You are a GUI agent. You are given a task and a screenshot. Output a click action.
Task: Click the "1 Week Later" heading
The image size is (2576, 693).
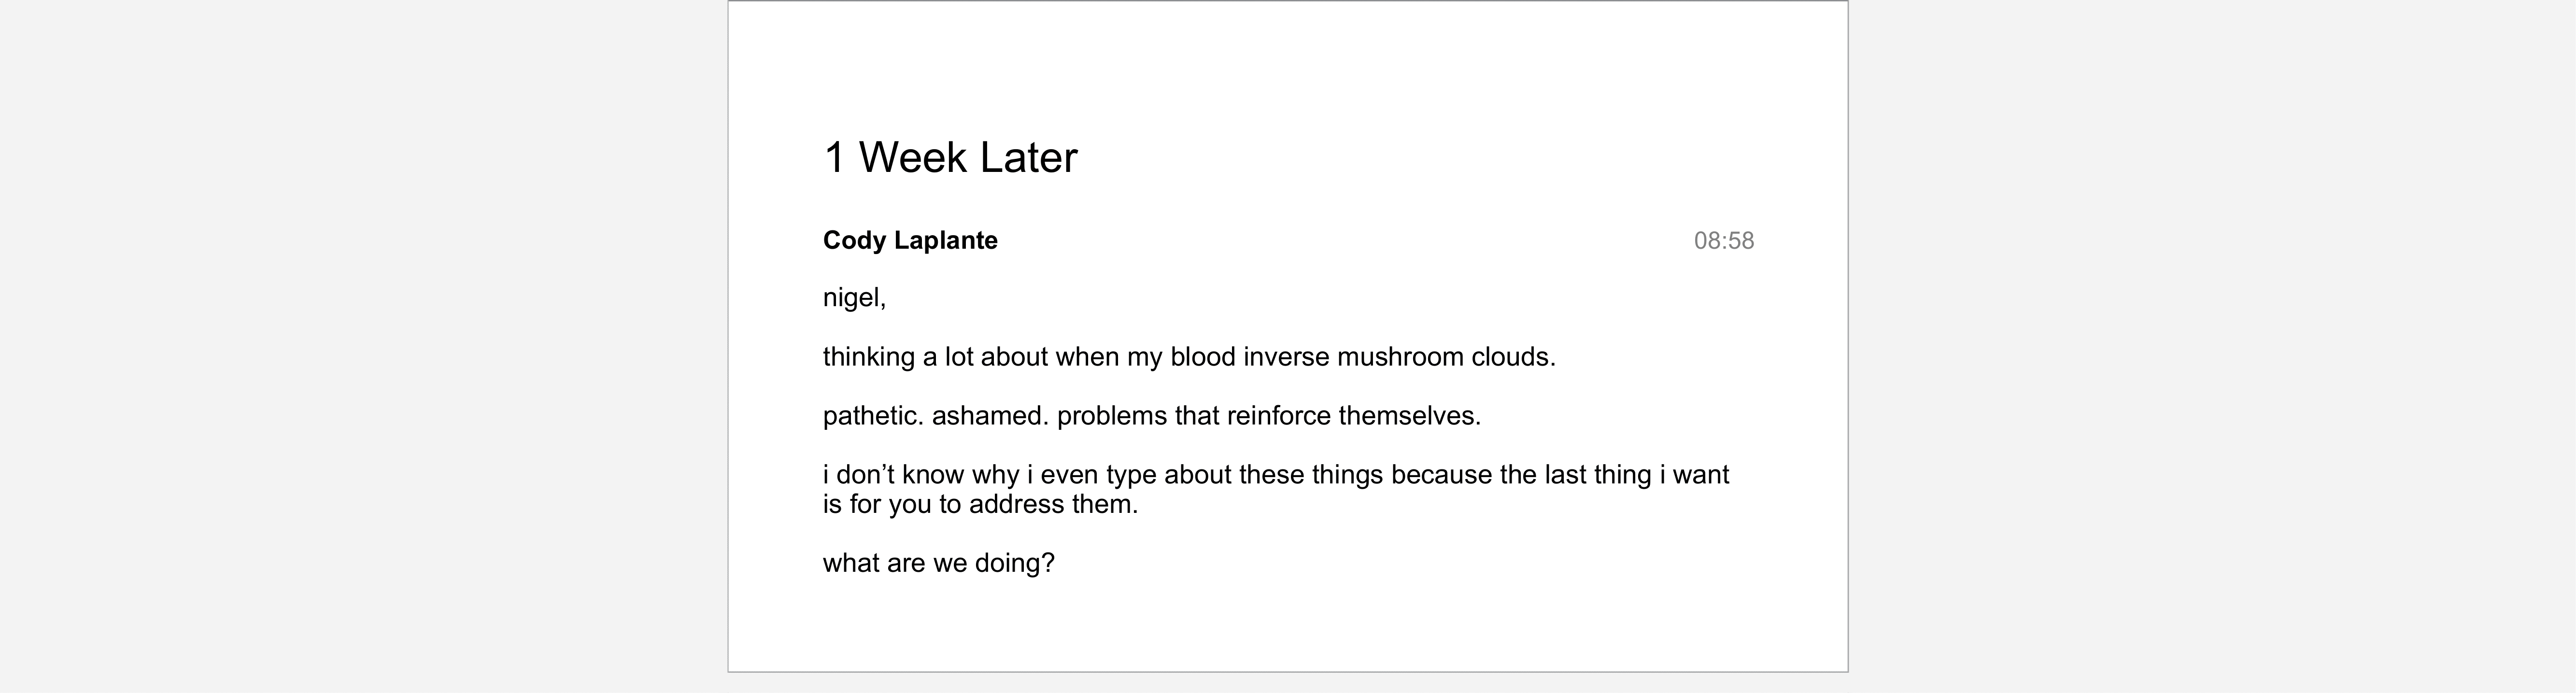[950, 157]
